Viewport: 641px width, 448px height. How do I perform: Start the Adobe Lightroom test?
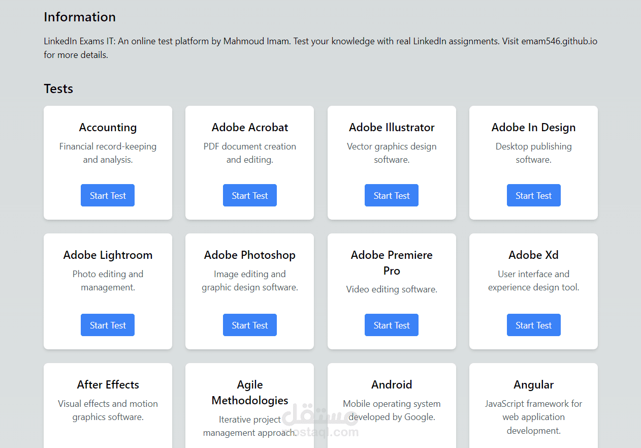point(108,325)
